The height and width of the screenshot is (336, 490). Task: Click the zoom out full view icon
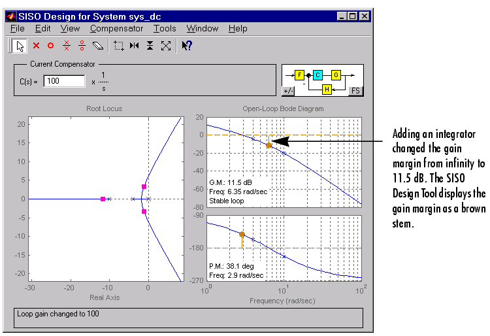pos(166,46)
